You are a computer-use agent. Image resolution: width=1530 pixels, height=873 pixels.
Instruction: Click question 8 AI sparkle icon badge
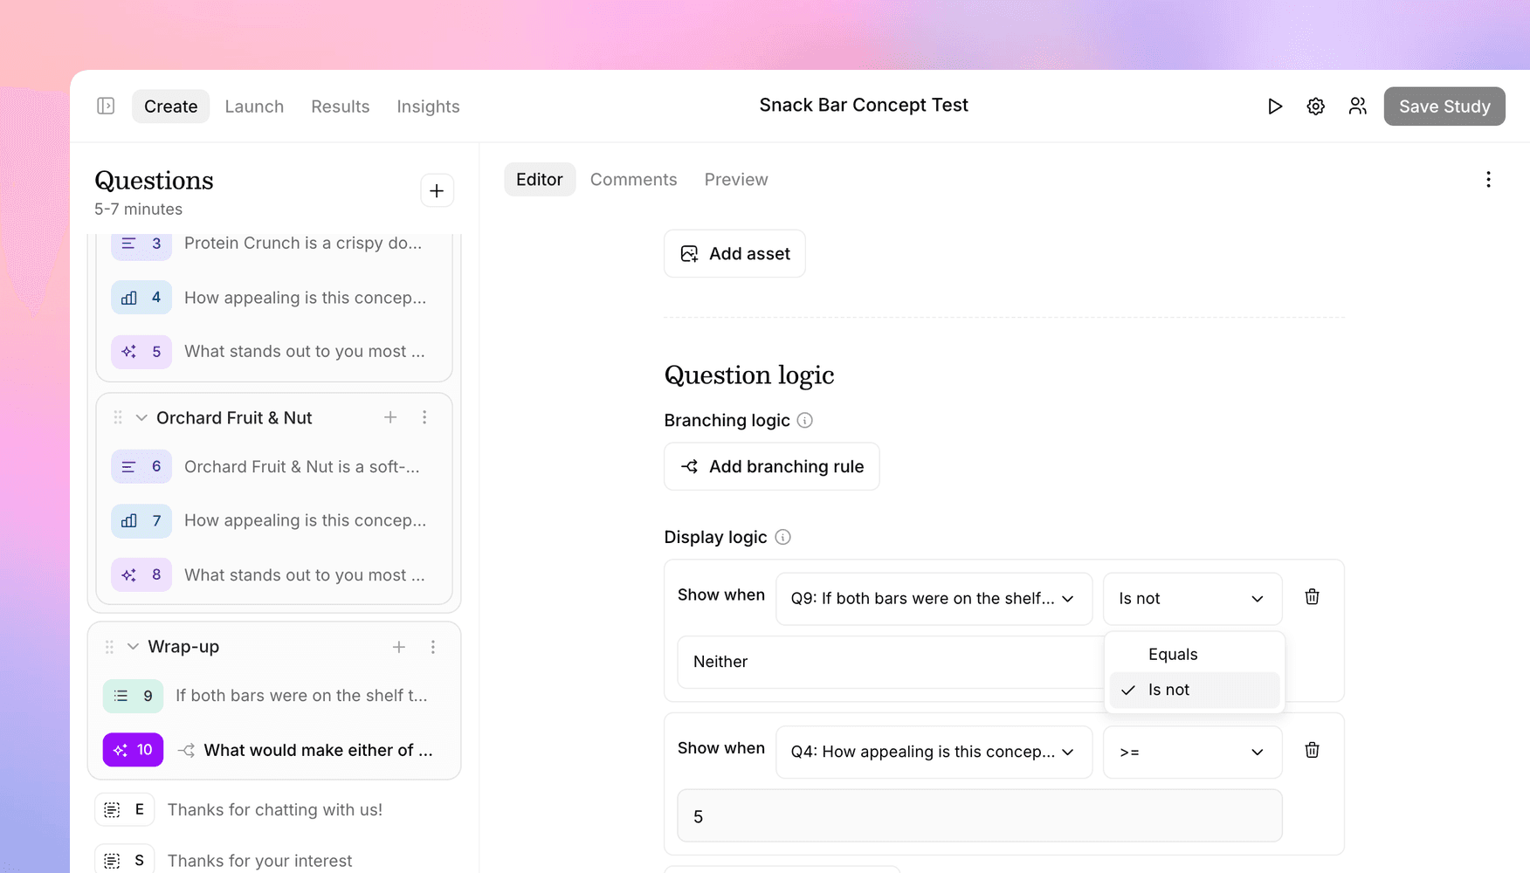tap(141, 575)
